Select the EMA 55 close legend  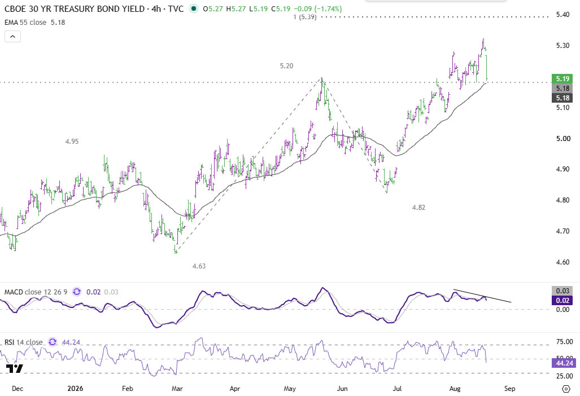[x=25, y=22]
